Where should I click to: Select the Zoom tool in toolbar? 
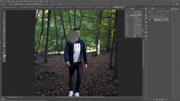[4, 48]
